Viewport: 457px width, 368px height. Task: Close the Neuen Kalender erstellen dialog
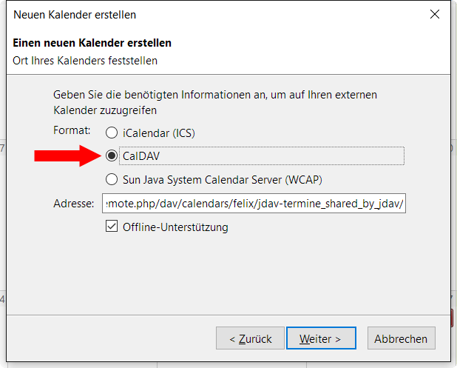pos(435,14)
